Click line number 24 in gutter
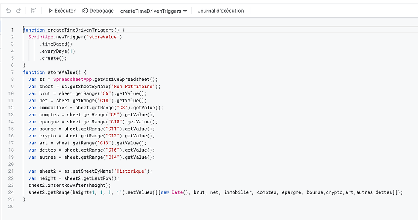Image resolution: width=418 pixels, height=220 pixels. click(x=11, y=192)
